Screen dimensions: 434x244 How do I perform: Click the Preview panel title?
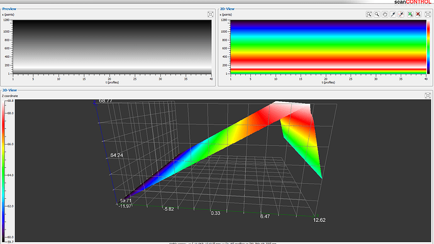(x=9, y=9)
